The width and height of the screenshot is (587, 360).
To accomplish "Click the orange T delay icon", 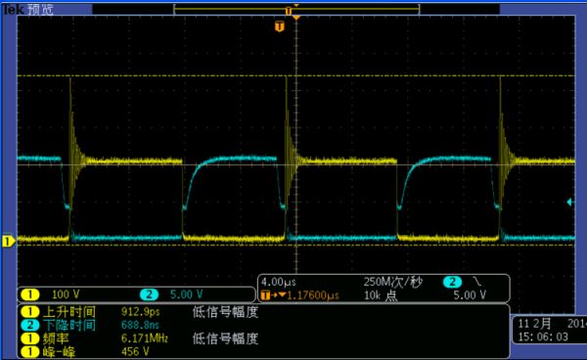I will [265, 295].
